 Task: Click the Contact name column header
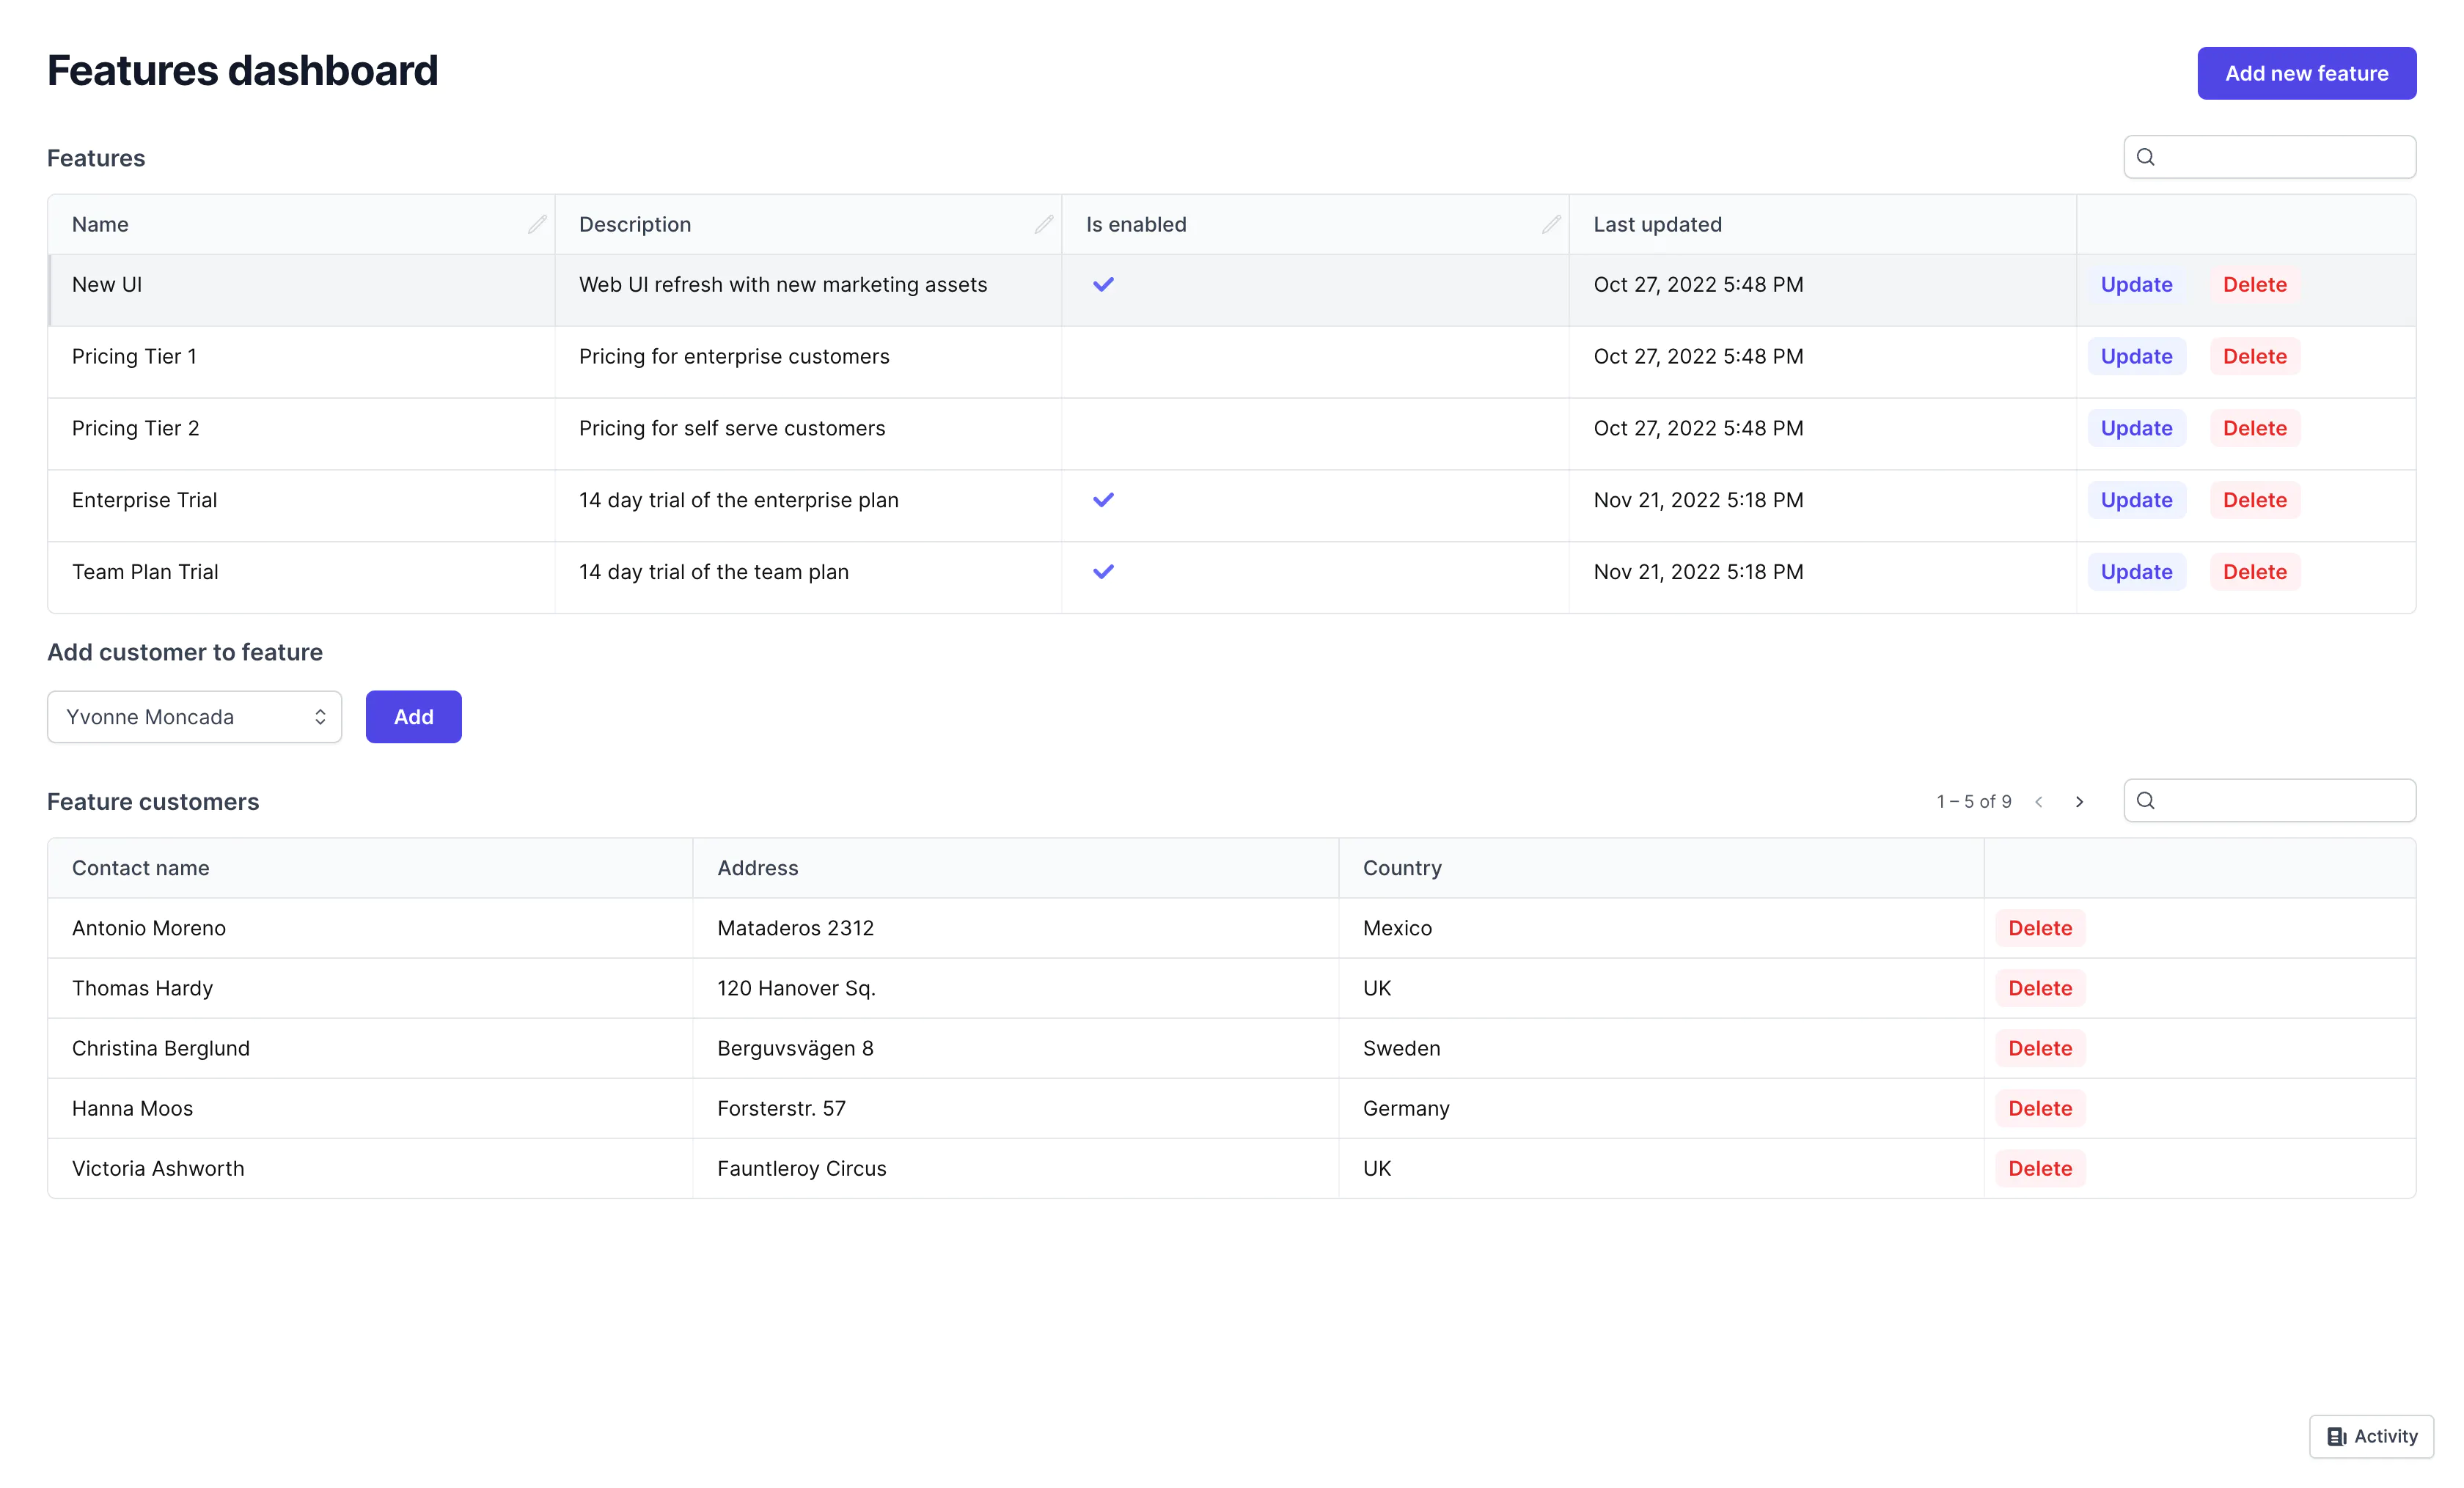[370, 867]
